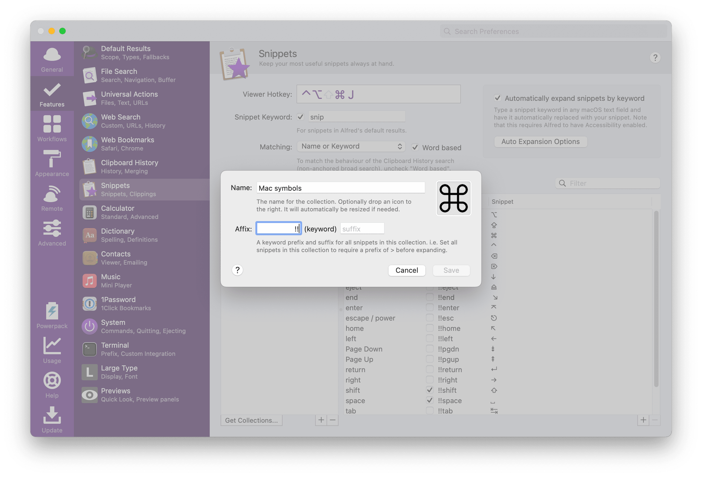Open the Update section

52,419
